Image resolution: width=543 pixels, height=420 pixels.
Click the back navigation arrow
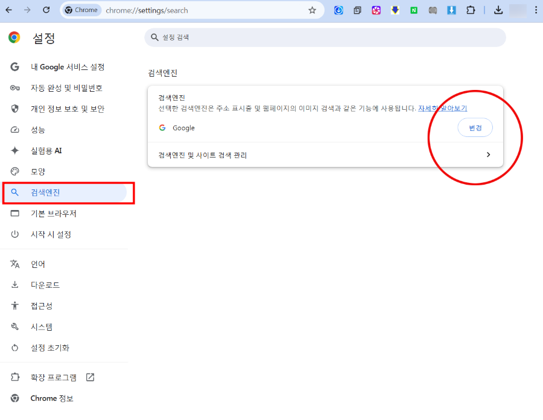(x=8, y=10)
